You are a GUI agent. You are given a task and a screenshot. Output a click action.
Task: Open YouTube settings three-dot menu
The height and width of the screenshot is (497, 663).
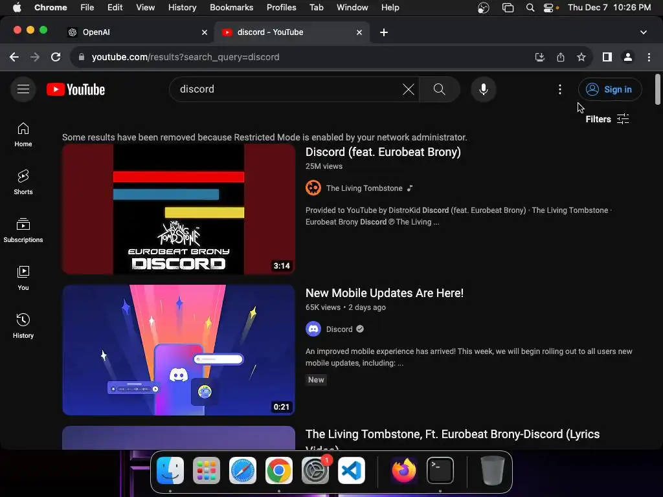pyautogui.click(x=560, y=89)
